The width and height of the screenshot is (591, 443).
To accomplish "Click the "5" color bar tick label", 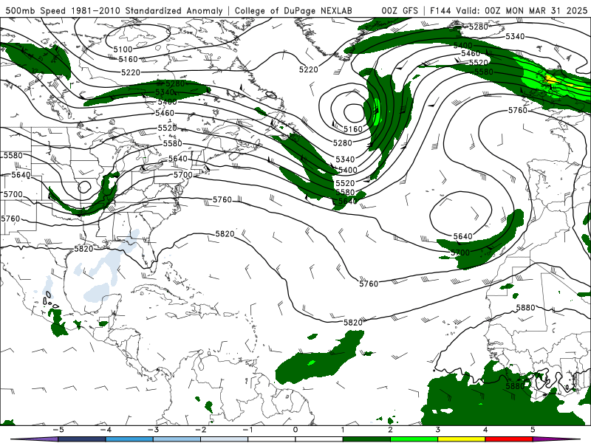I will (x=533, y=430).
